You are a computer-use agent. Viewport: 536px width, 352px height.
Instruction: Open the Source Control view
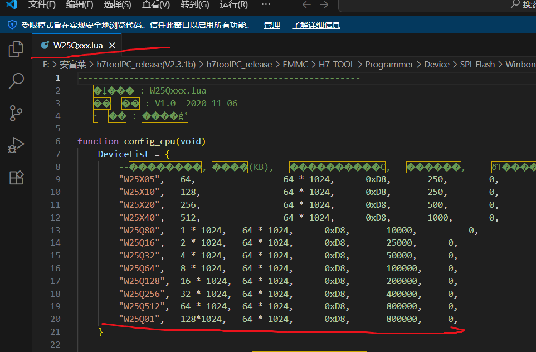point(16,113)
